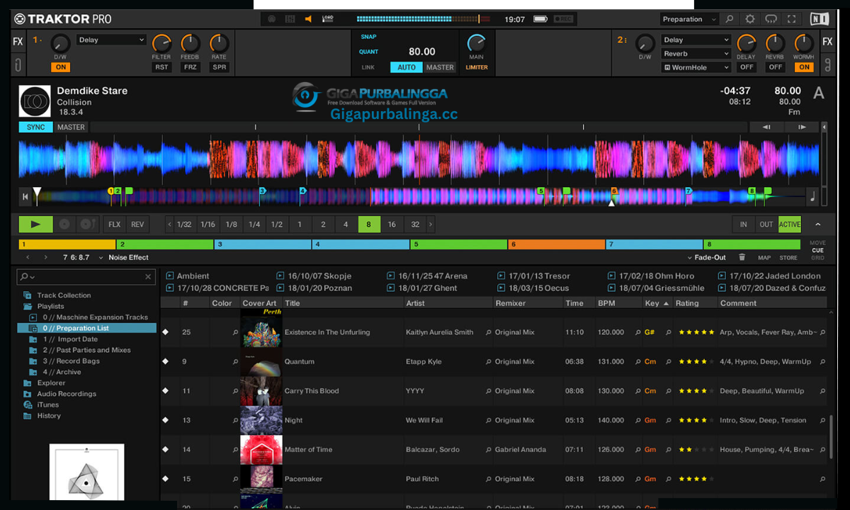Viewport: 850px width, 510px height.
Task: Open the preferences gear icon
Action: pyautogui.click(x=750, y=19)
